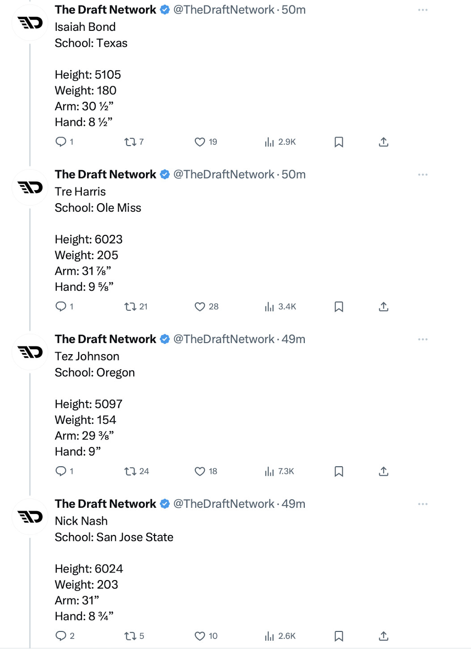Click @TheDraftNetwork handle on Tez Johnson tweet
The height and width of the screenshot is (652, 471).
[223, 339]
